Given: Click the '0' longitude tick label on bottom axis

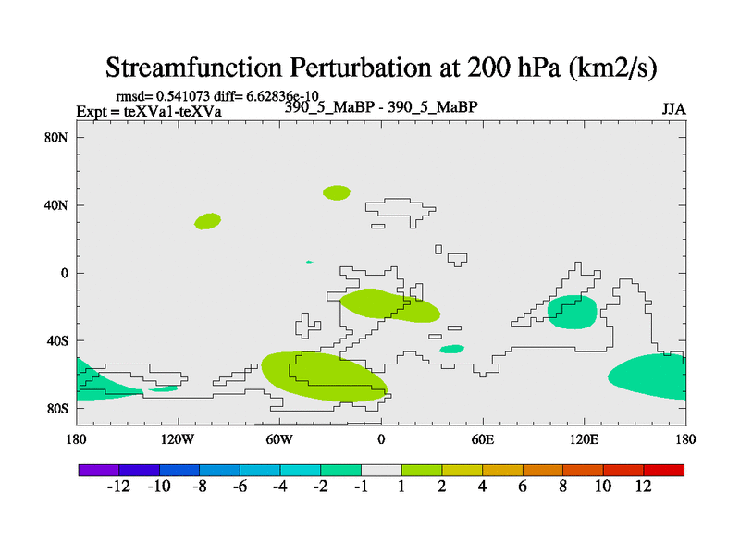Looking at the screenshot, I should tap(381, 438).
